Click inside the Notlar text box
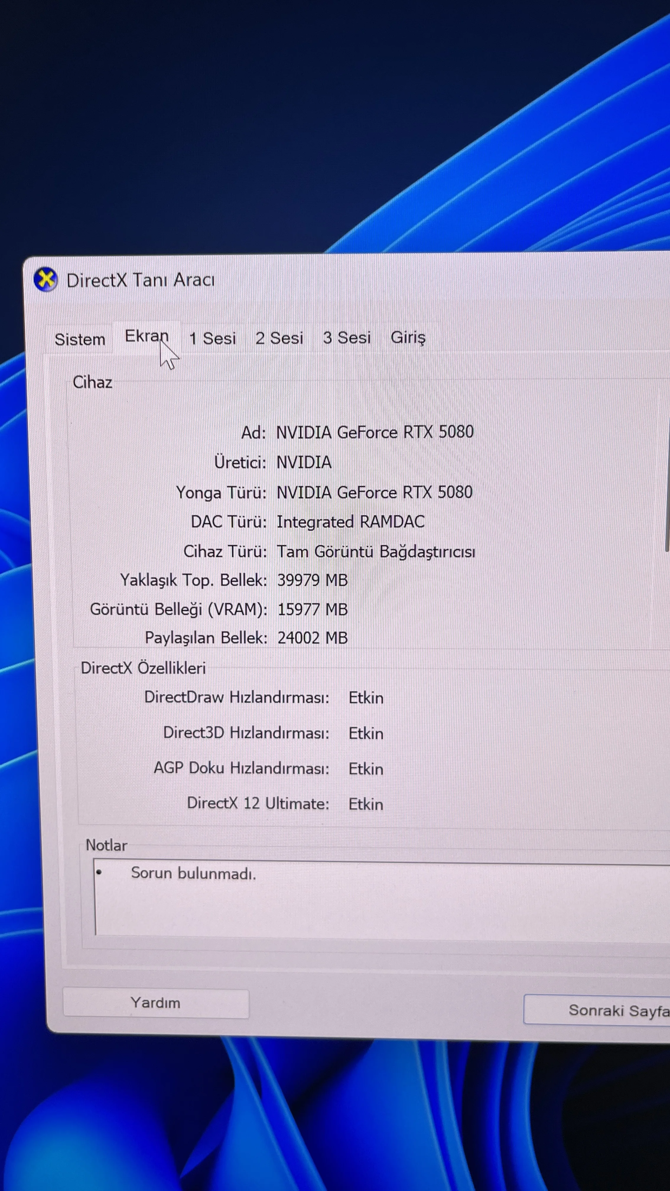 (370, 906)
